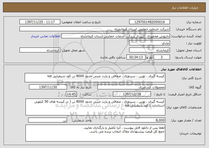Click the label گروه کالا
The image size is (209, 148).
195,87
